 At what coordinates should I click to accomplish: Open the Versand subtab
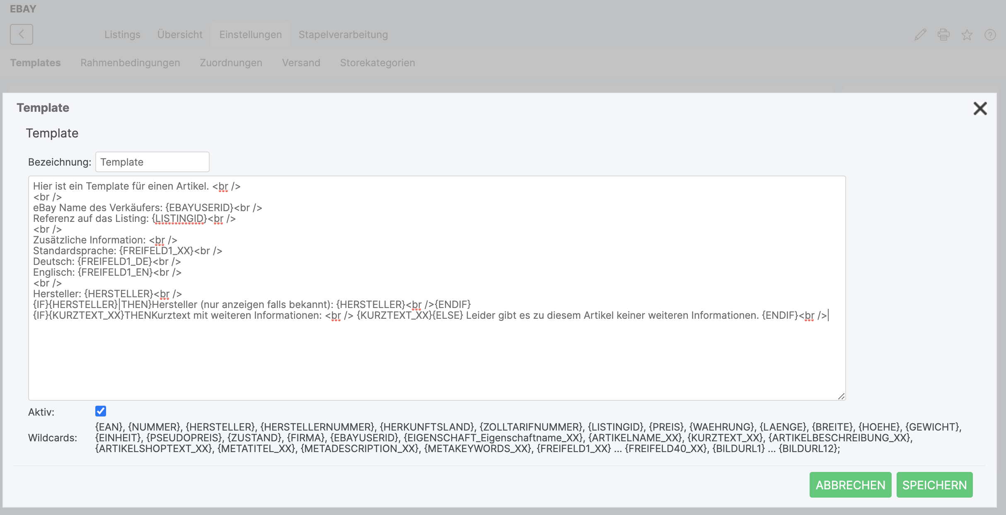click(301, 63)
